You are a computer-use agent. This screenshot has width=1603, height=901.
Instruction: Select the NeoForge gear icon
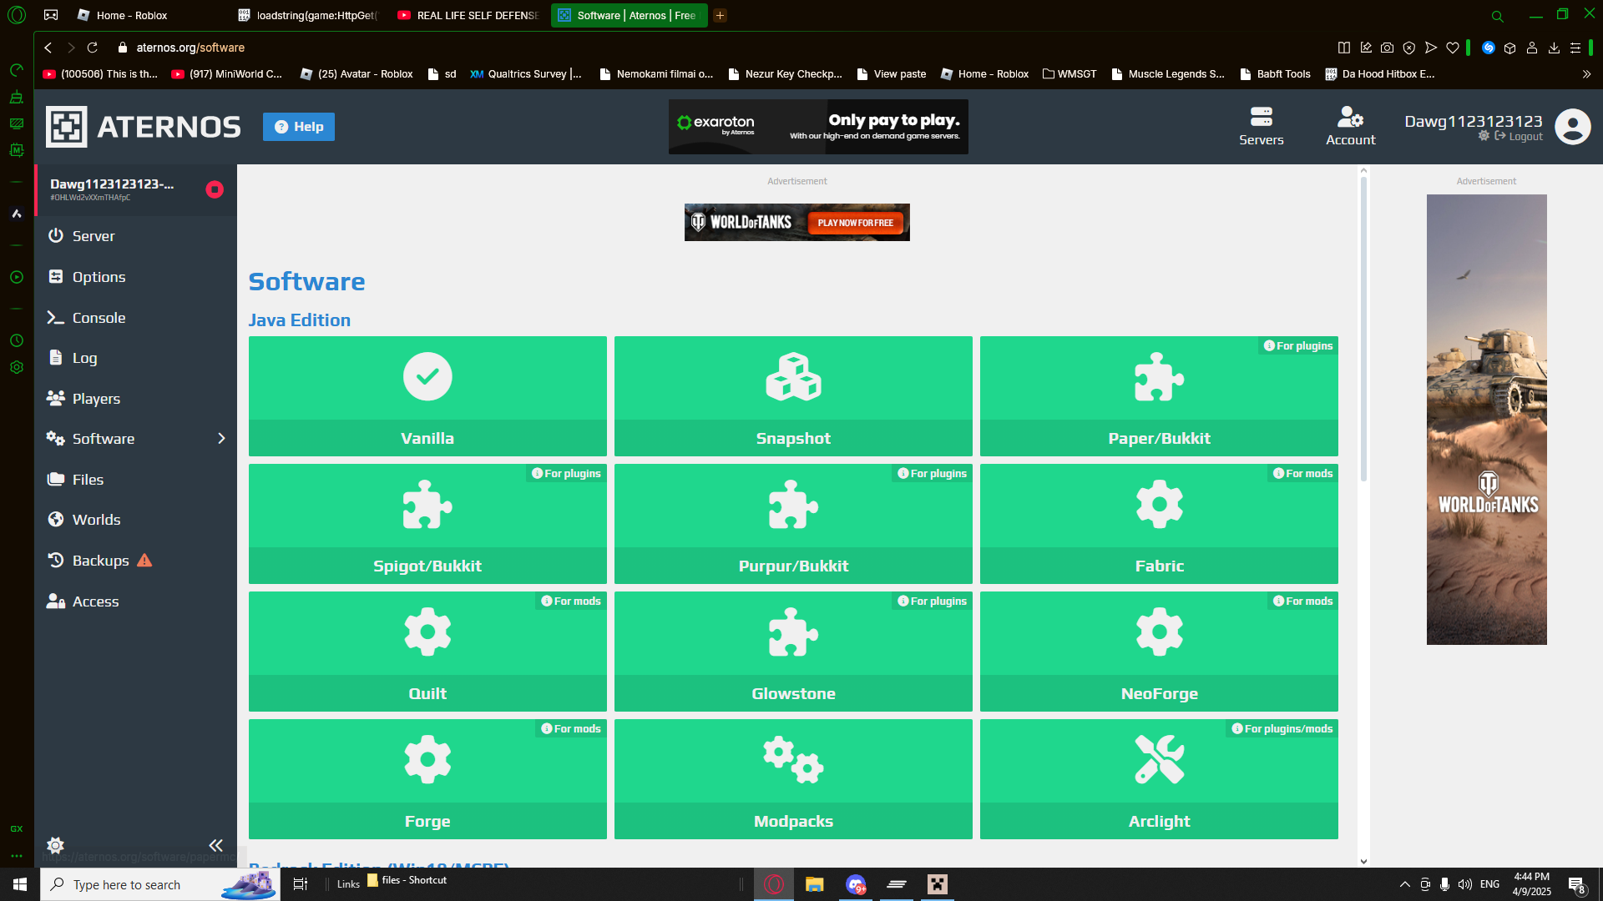click(x=1159, y=632)
